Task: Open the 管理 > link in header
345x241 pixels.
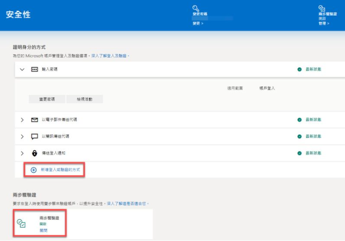Action: tap(323, 23)
